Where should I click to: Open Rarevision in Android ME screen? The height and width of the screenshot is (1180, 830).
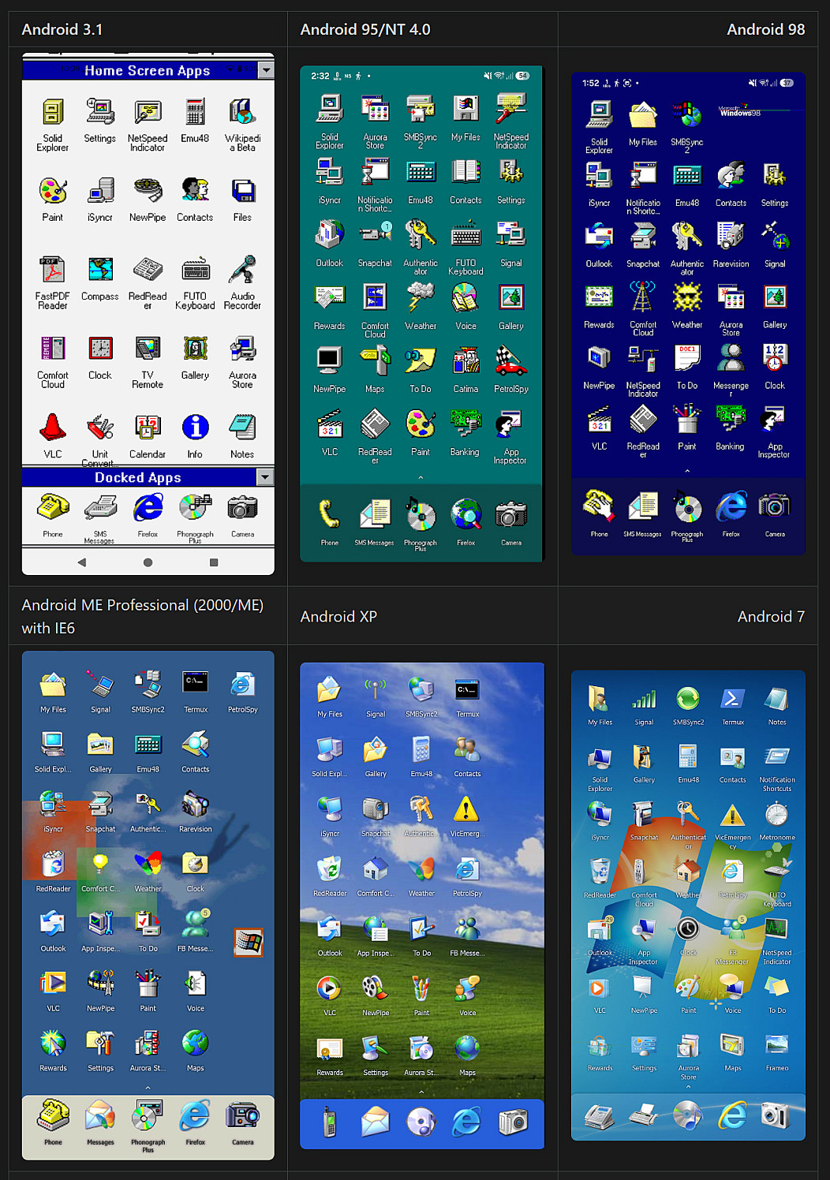click(x=195, y=803)
